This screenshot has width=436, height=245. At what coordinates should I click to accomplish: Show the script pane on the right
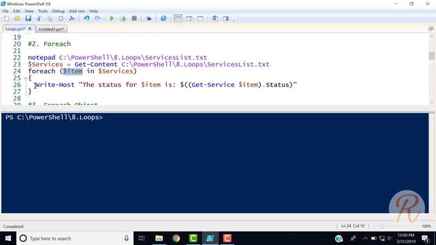click(x=189, y=18)
